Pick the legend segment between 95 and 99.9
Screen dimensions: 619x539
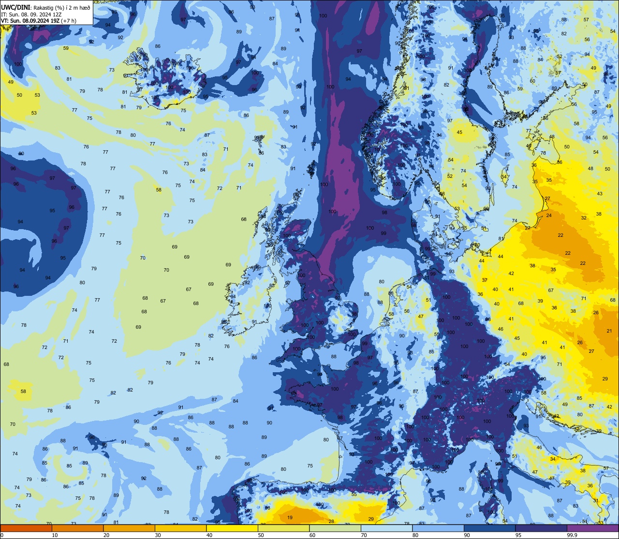(541, 528)
